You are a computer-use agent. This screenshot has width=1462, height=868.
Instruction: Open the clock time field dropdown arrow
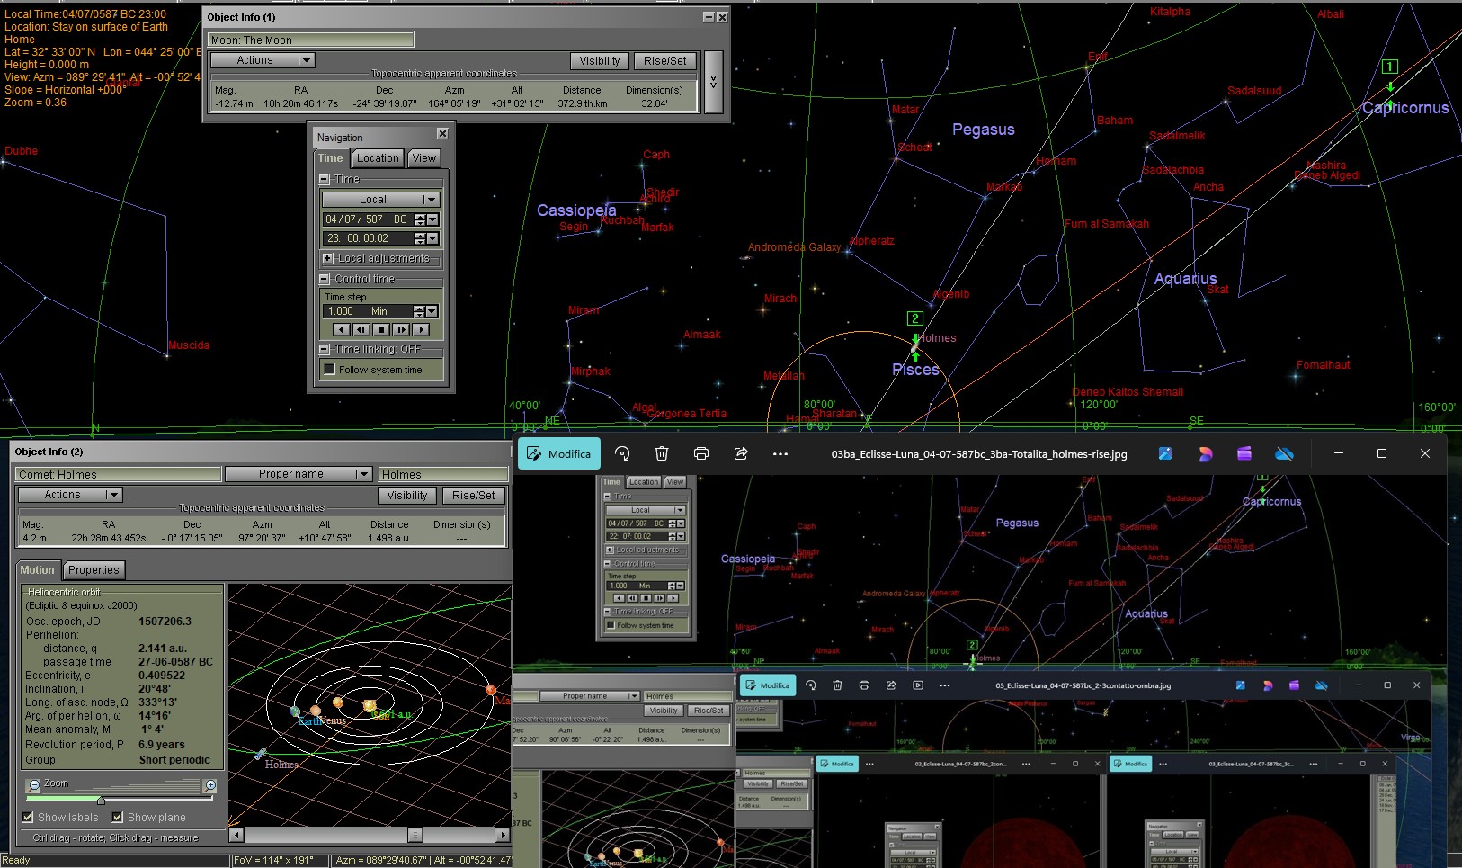pyautogui.click(x=433, y=238)
